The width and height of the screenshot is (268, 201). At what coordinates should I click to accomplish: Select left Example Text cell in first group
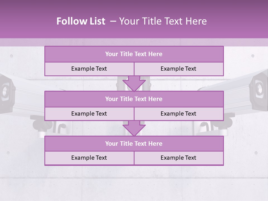(x=89, y=69)
